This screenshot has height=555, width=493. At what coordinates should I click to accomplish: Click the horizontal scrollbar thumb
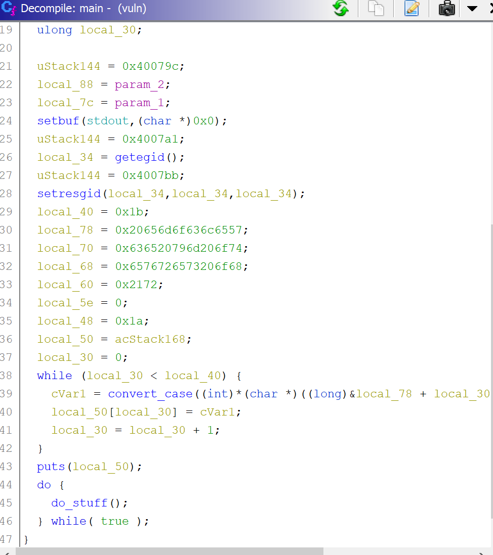tap(170, 551)
